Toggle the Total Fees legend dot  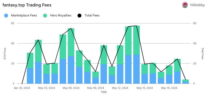pyautogui.click(x=79, y=15)
